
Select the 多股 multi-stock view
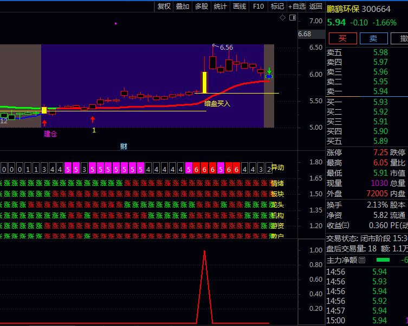click(x=202, y=6)
